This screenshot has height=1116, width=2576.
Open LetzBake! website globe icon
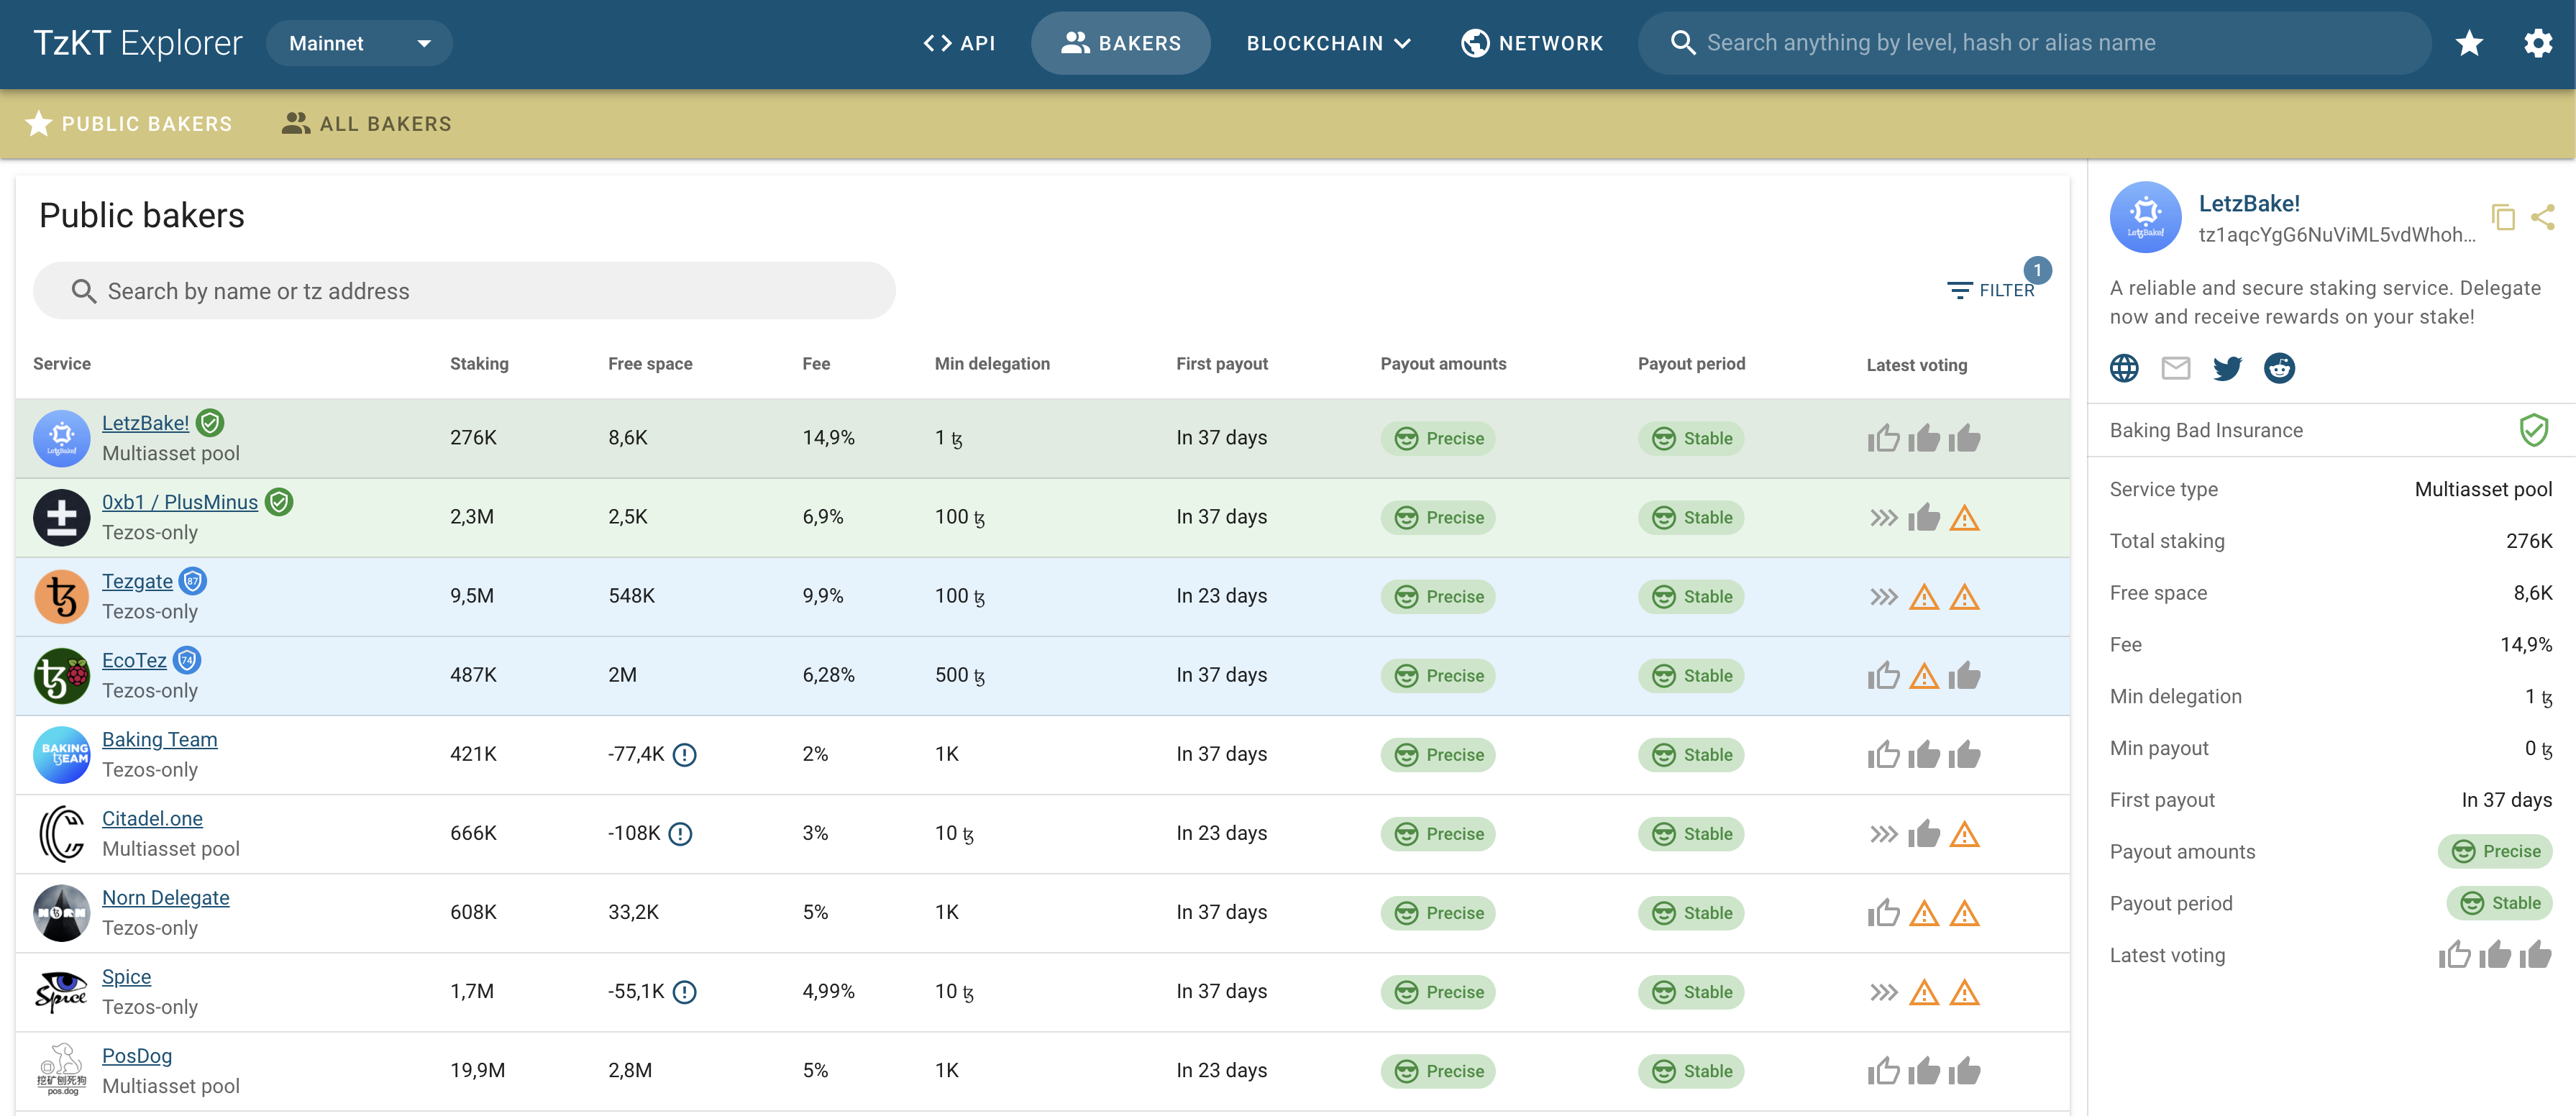2124,368
